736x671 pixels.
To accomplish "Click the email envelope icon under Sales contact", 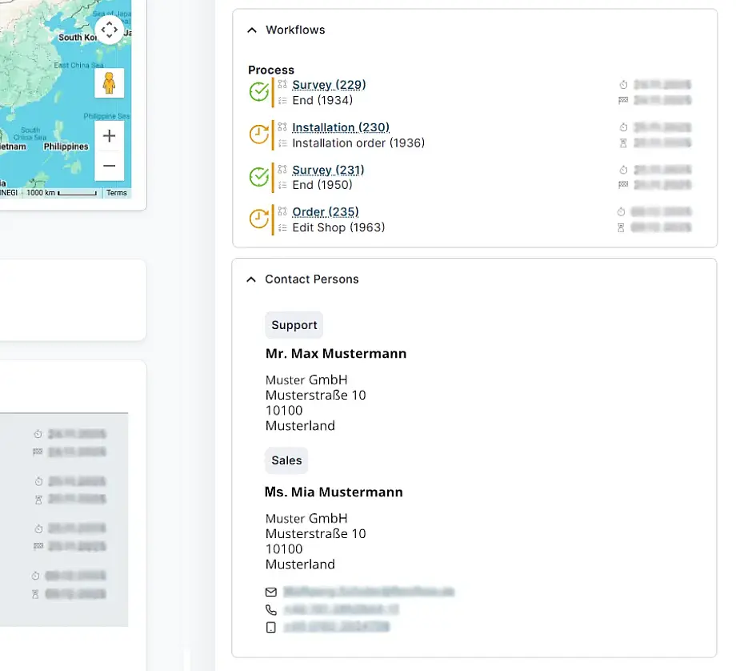I will point(270,592).
